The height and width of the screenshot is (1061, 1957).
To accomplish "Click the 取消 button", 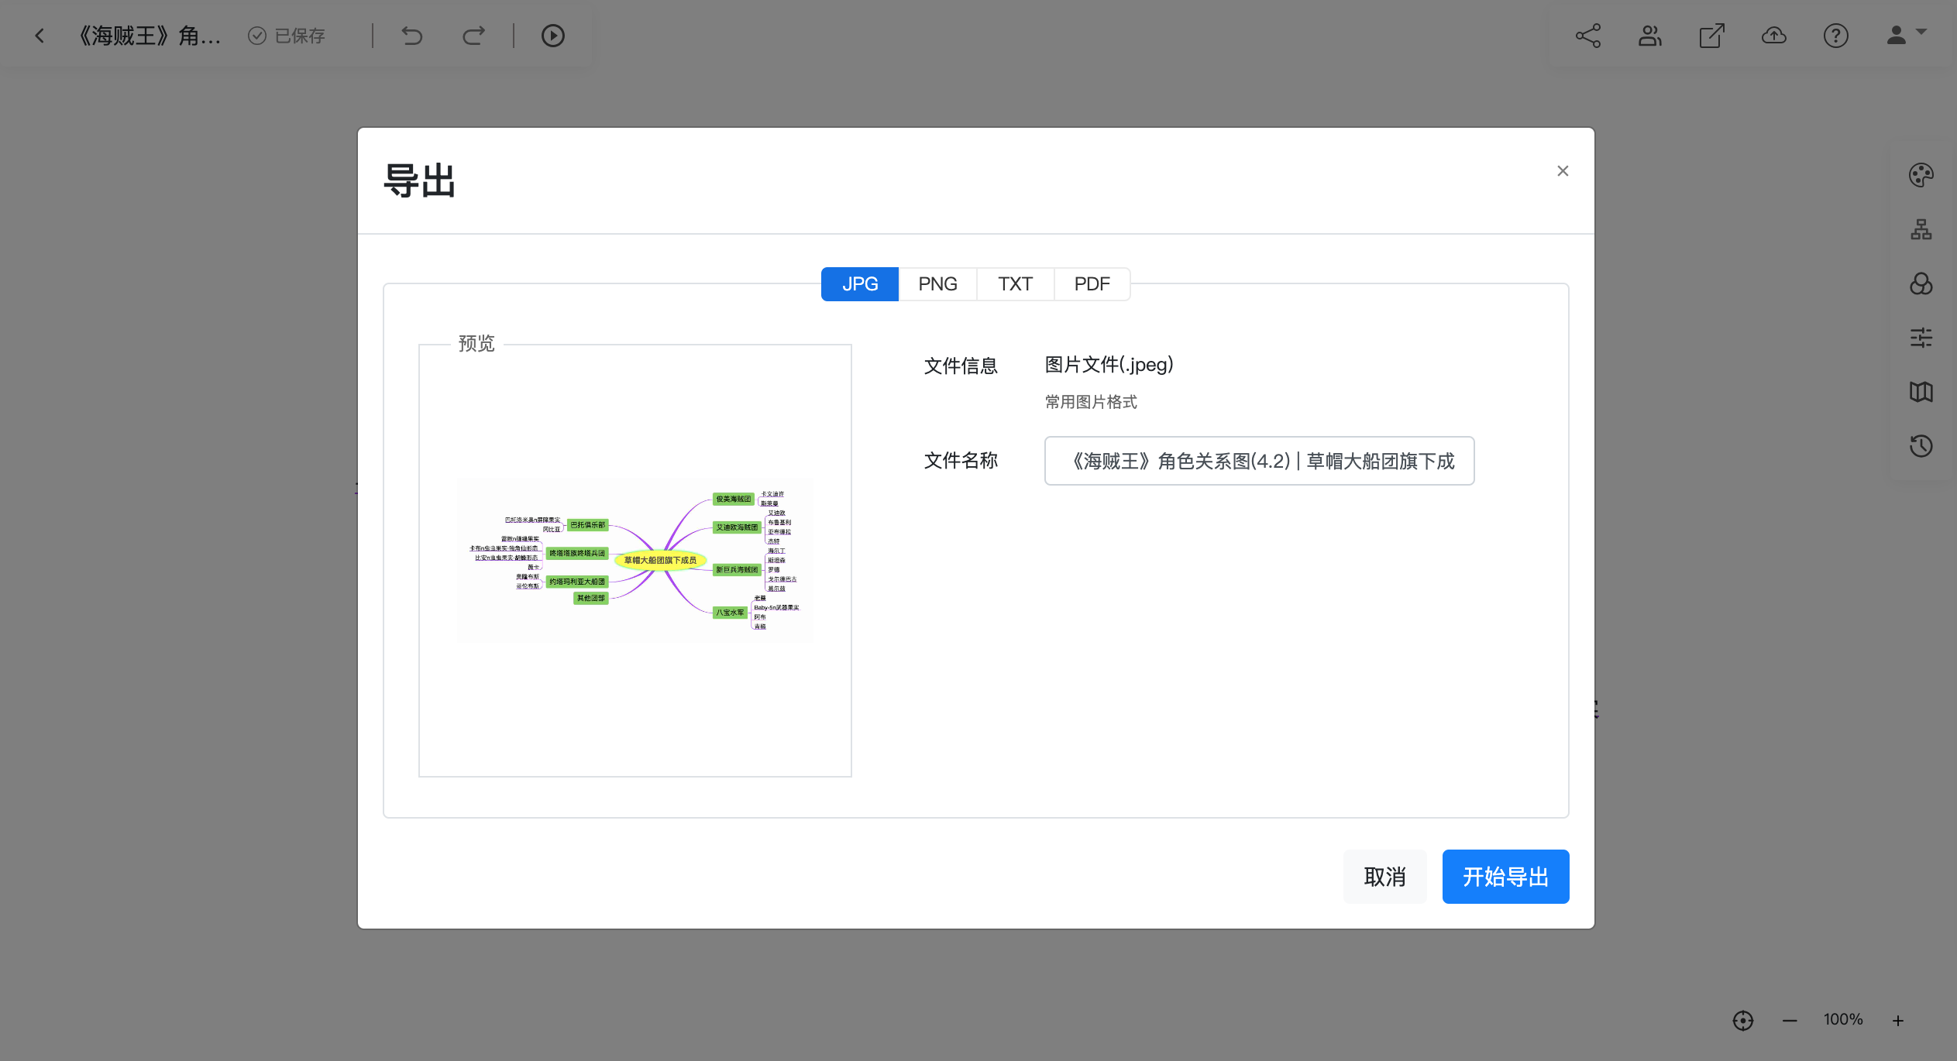I will (x=1384, y=877).
